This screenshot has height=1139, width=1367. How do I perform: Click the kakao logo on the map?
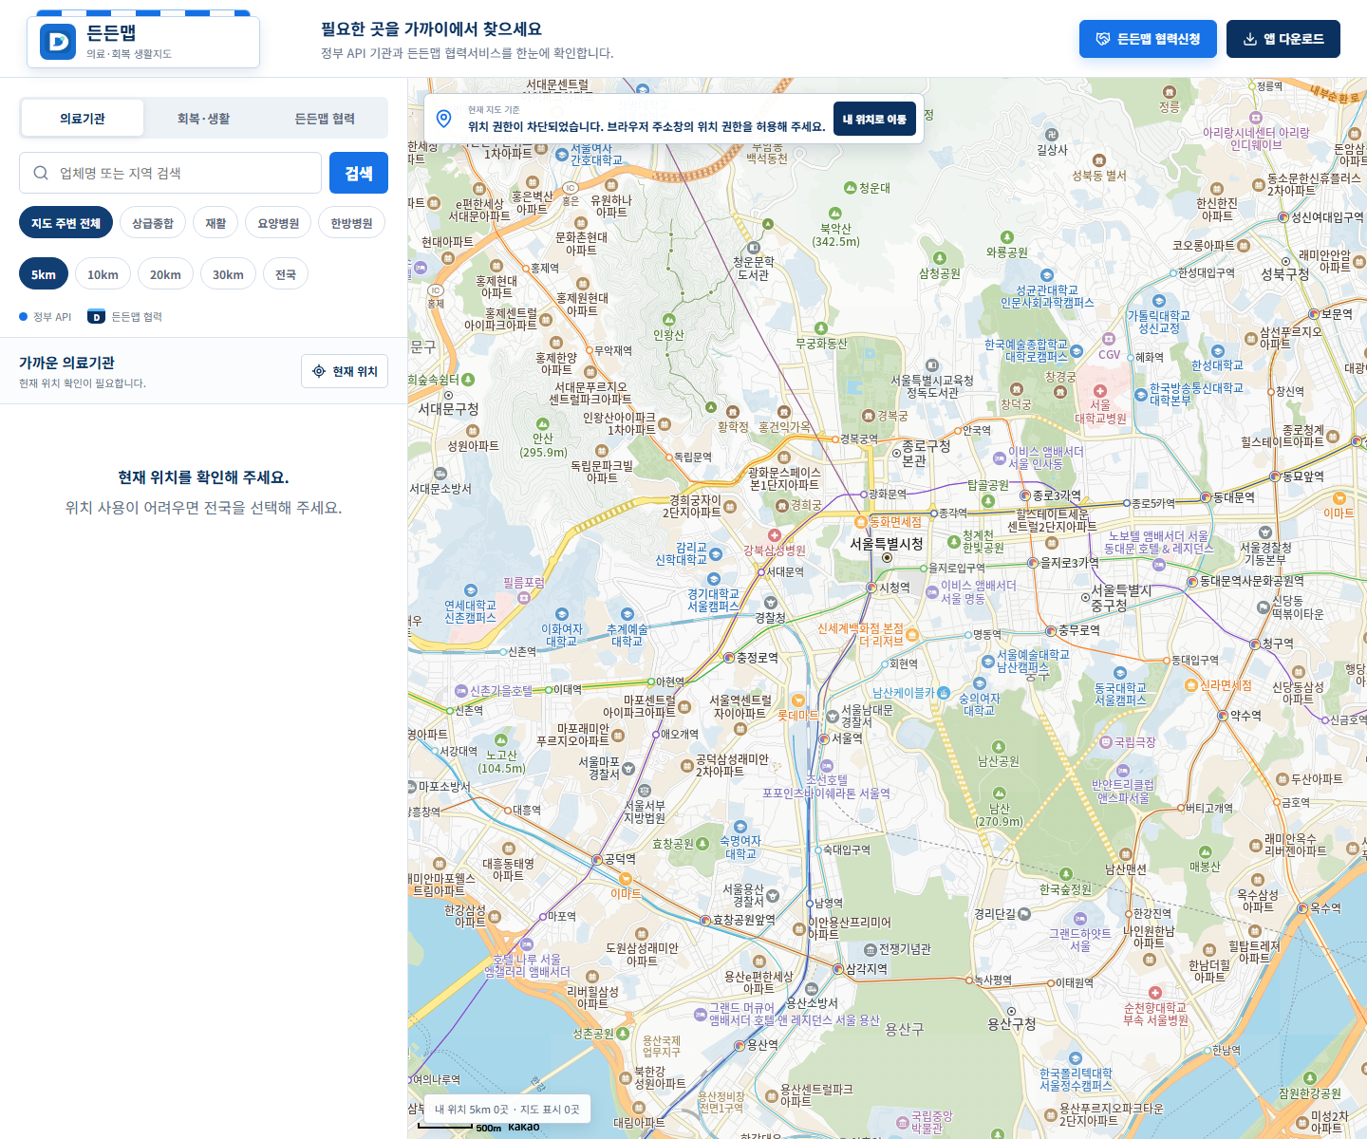pos(523,1127)
